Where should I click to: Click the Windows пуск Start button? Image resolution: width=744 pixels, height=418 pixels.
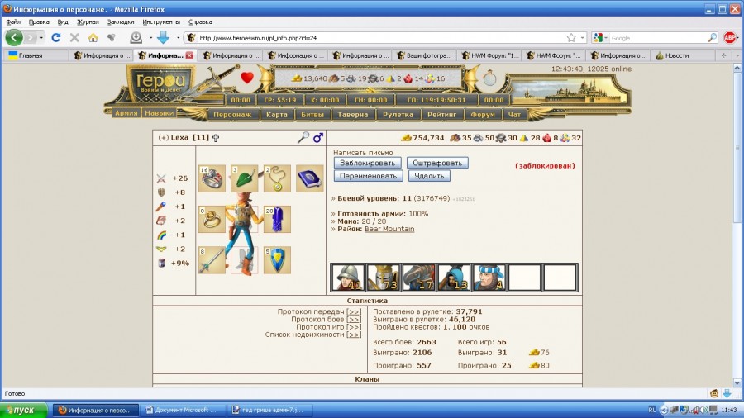pyautogui.click(x=24, y=410)
